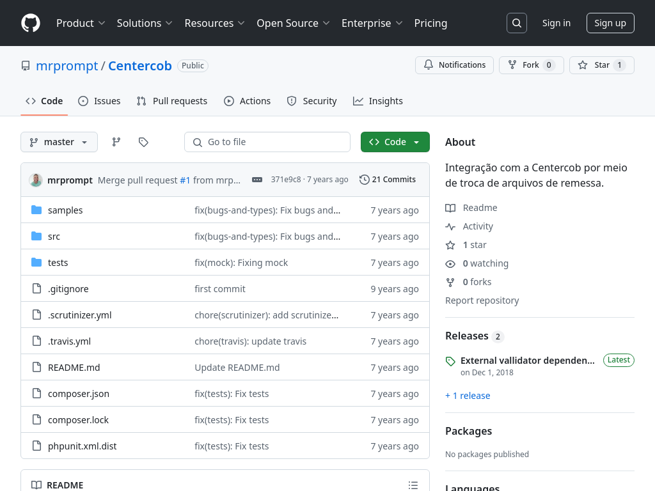Click + 1 release link
Screen dimensions: 655x491
(x=468, y=396)
